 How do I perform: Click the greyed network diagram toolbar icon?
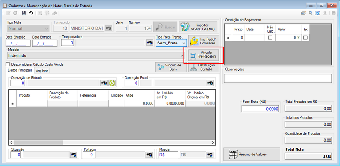point(47,13)
